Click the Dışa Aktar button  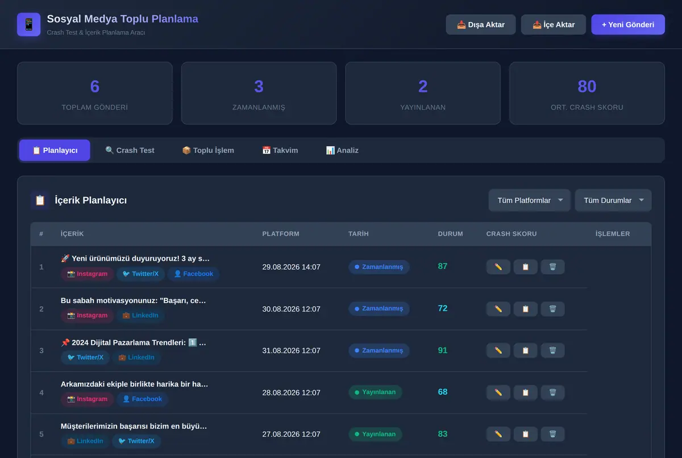481,24
